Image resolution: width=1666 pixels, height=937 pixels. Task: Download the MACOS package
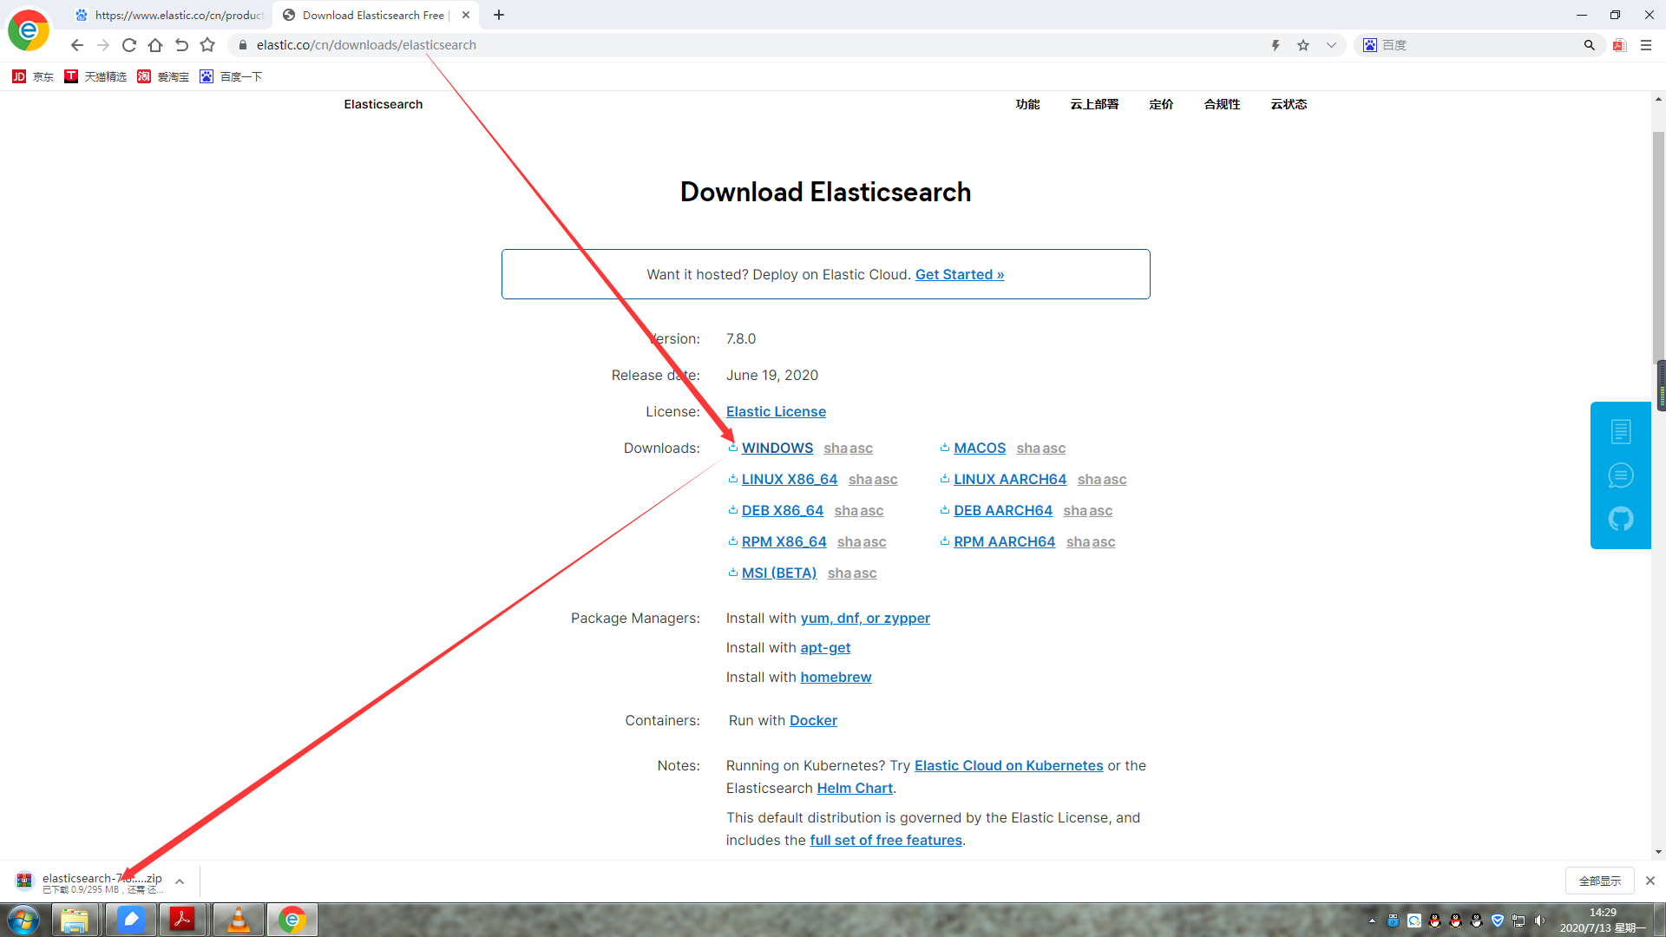pos(980,448)
